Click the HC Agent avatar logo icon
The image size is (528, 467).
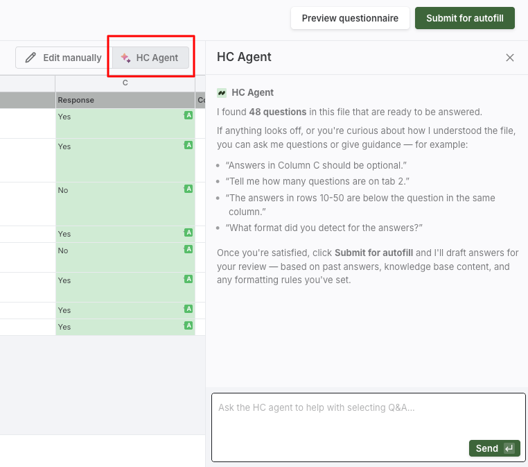222,93
